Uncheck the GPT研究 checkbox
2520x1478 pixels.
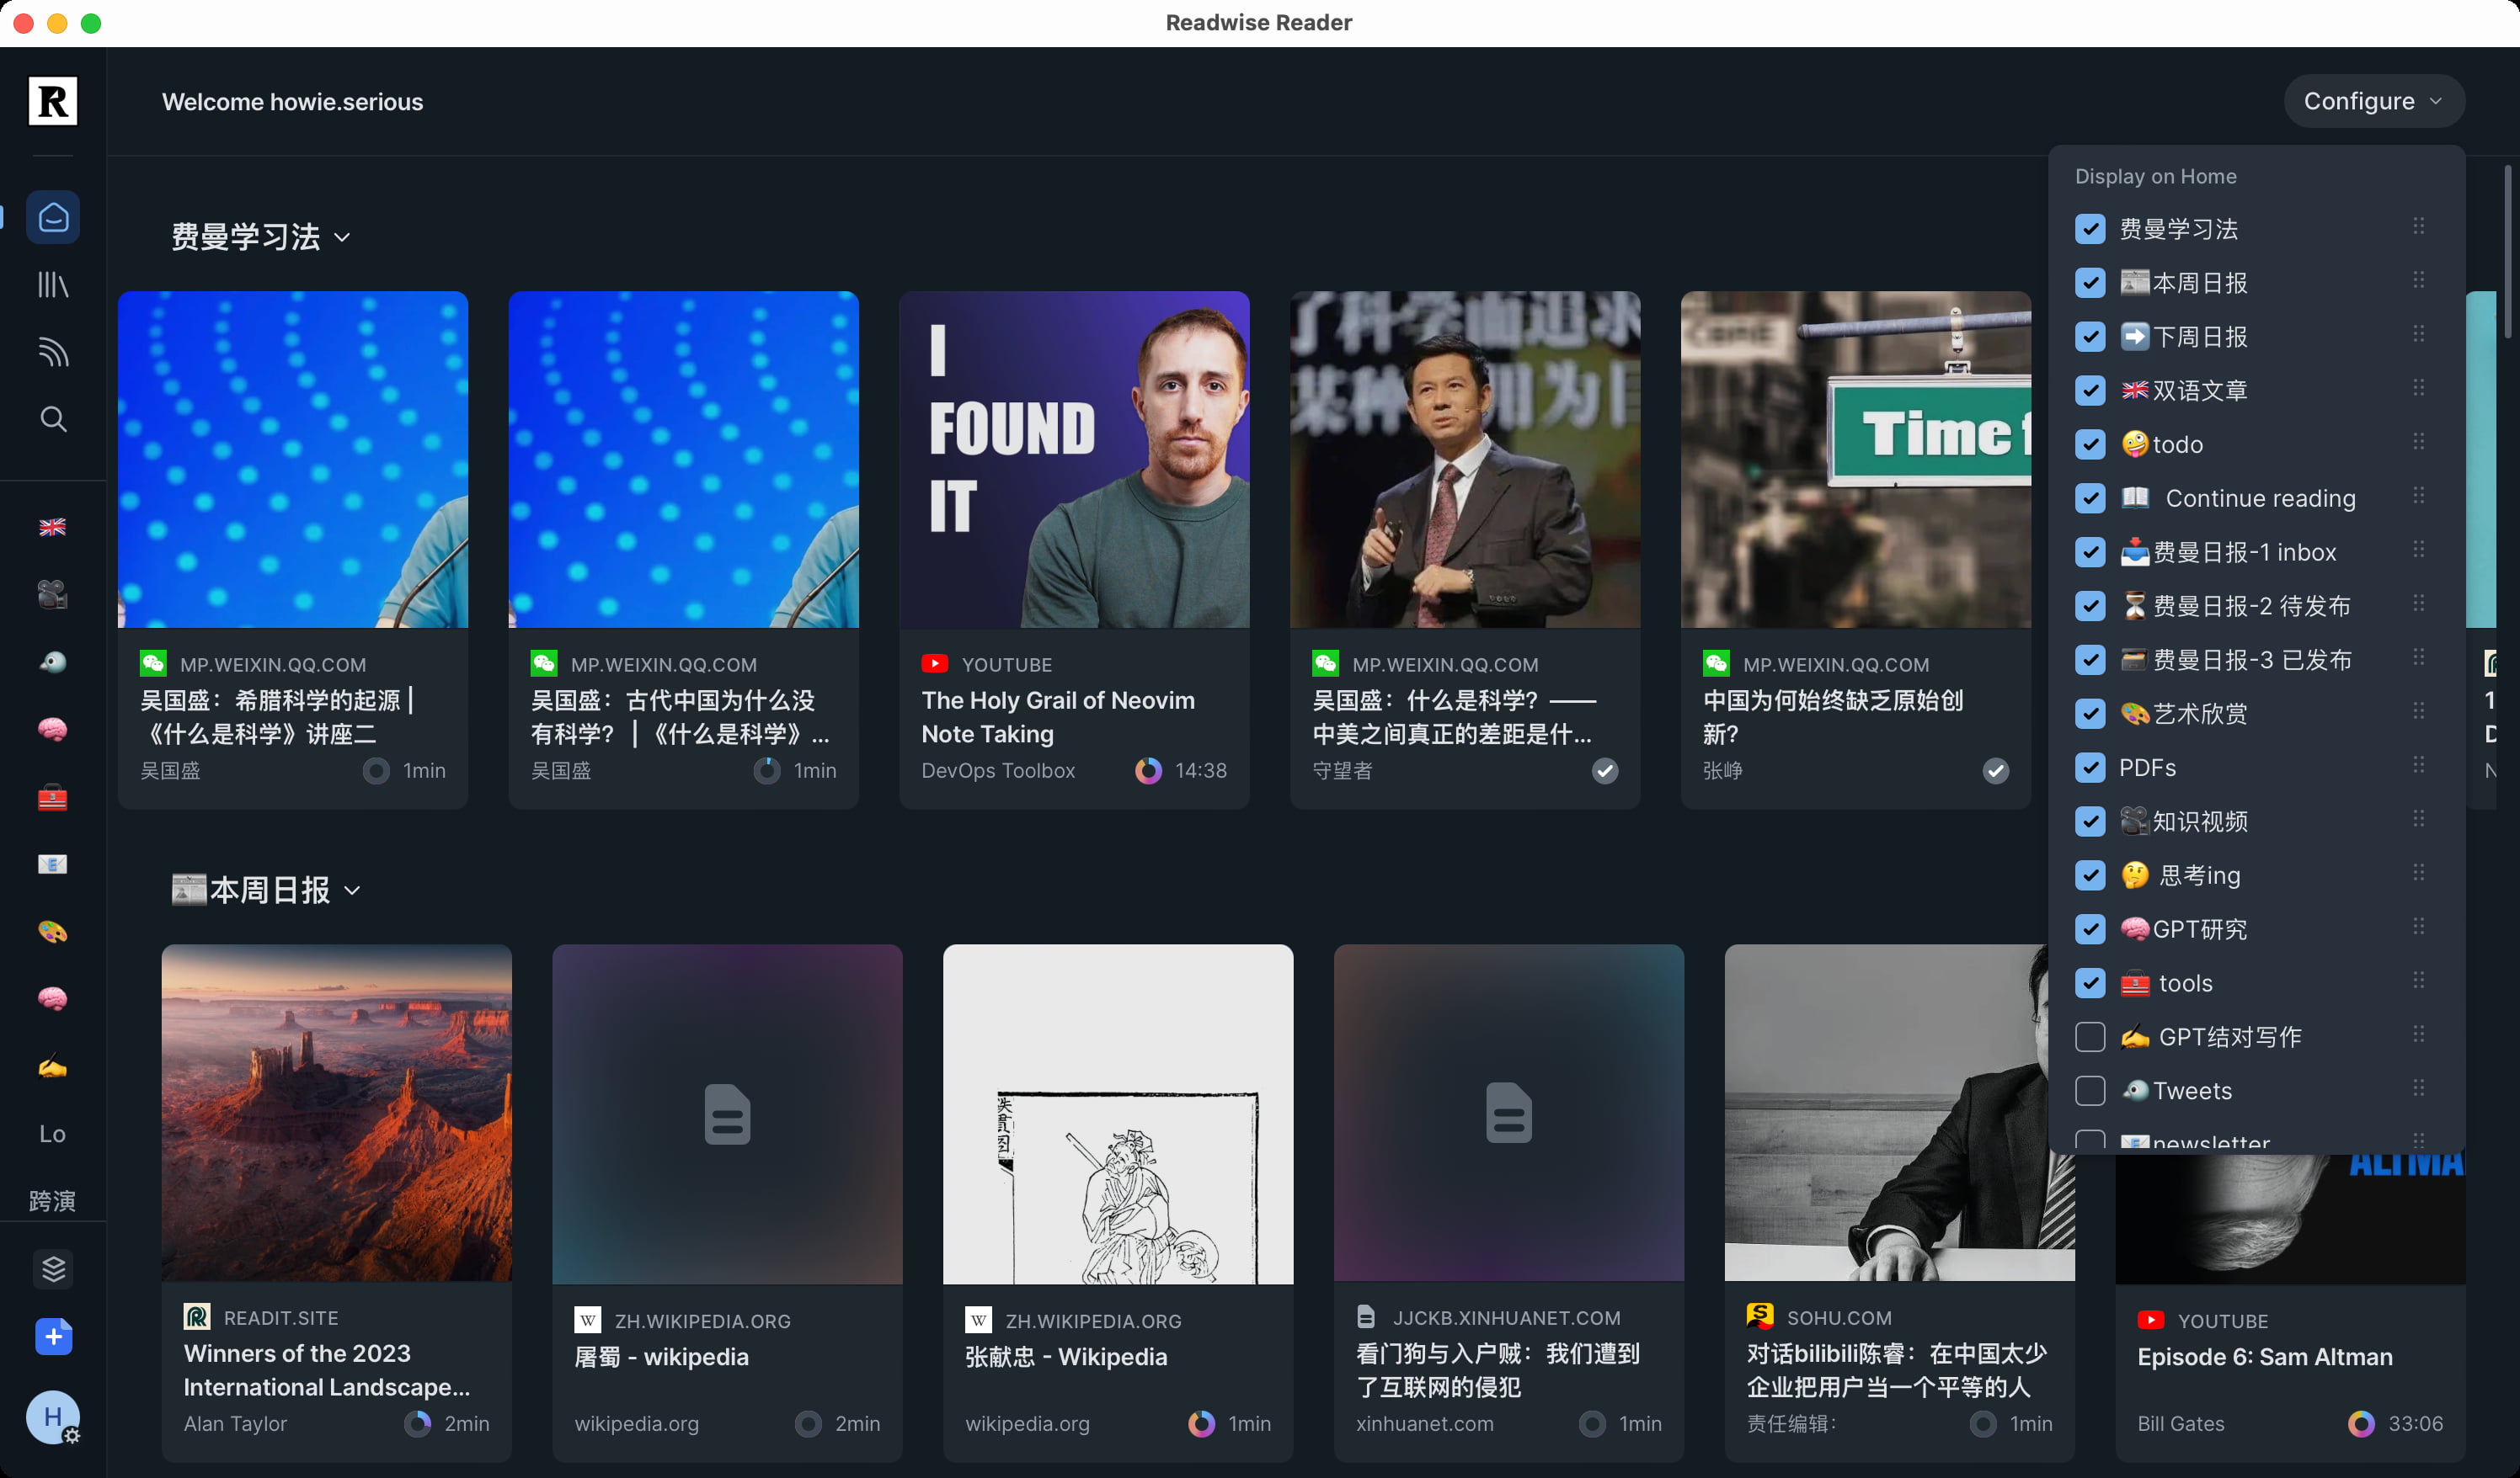coord(2090,929)
